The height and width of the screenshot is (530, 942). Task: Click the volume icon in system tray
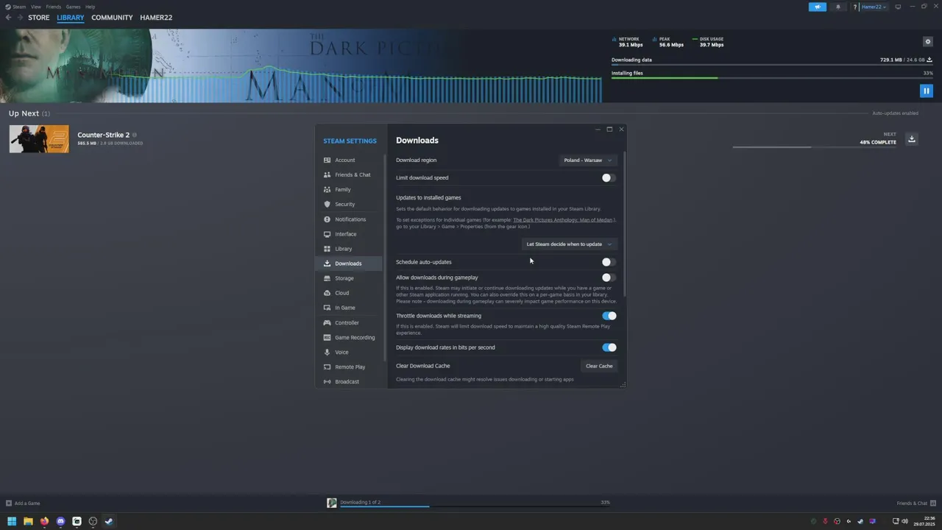coord(904,521)
